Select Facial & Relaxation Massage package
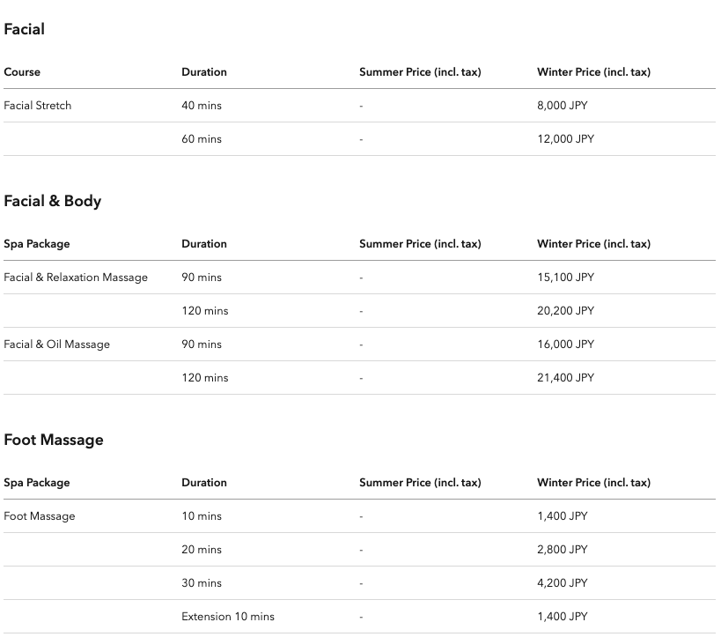The image size is (721, 637). coord(76,278)
